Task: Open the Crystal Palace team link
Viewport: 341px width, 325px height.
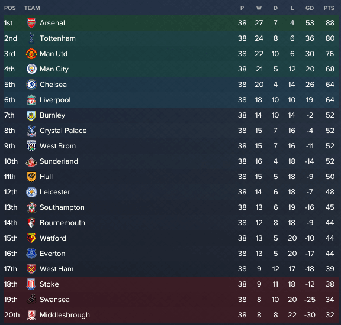Action: click(x=63, y=131)
